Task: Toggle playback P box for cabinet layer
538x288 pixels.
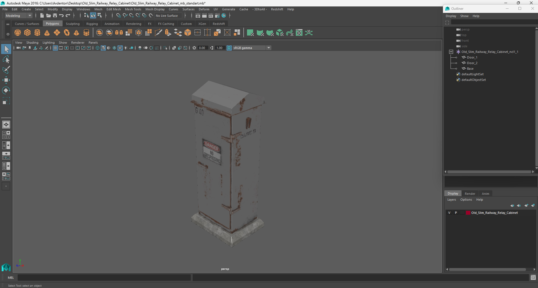Action: pos(456,213)
